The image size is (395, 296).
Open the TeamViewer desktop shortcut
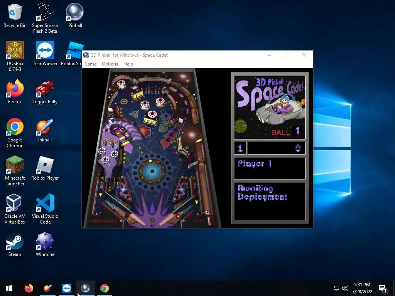click(x=45, y=53)
